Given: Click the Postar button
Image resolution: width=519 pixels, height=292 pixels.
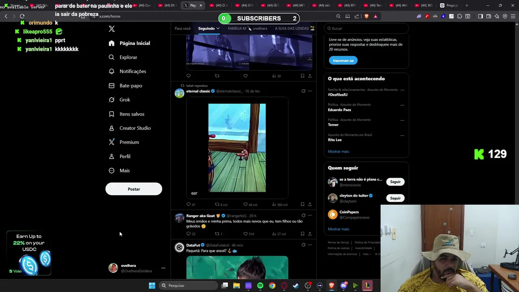Looking at the screenshot, I should 134,189.
